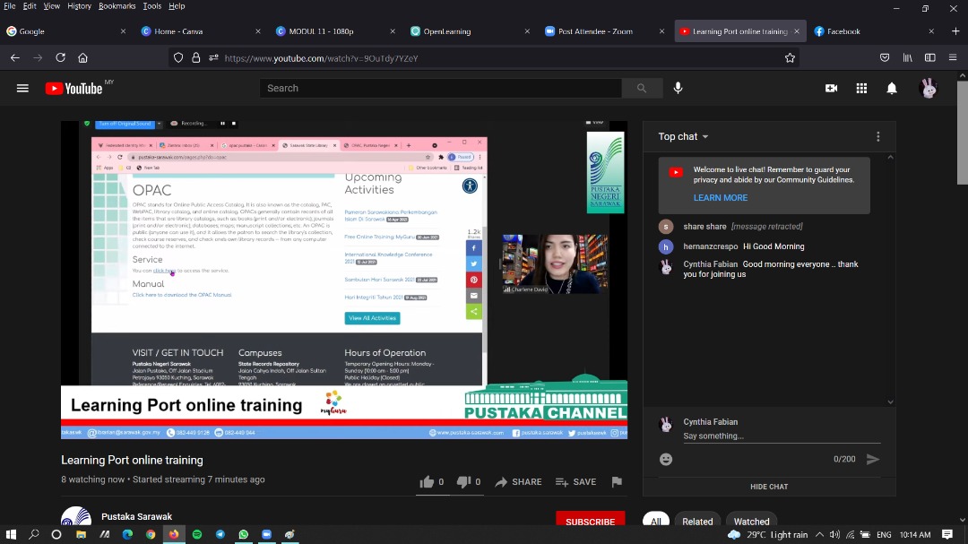Select the Watched filter chip
Screen dimensions: 968x544
(x=751, y=522)
